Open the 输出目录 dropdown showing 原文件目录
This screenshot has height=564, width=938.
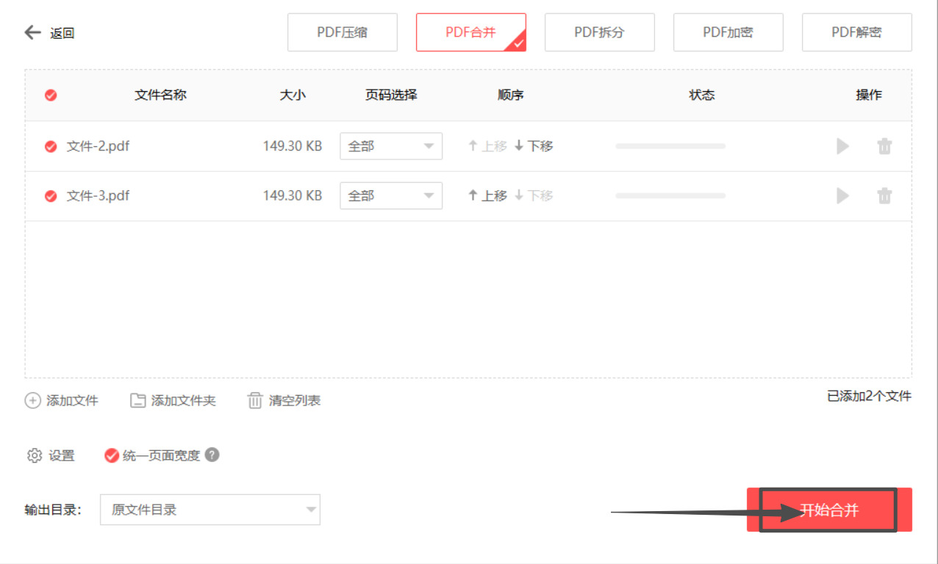pos(210,509)
